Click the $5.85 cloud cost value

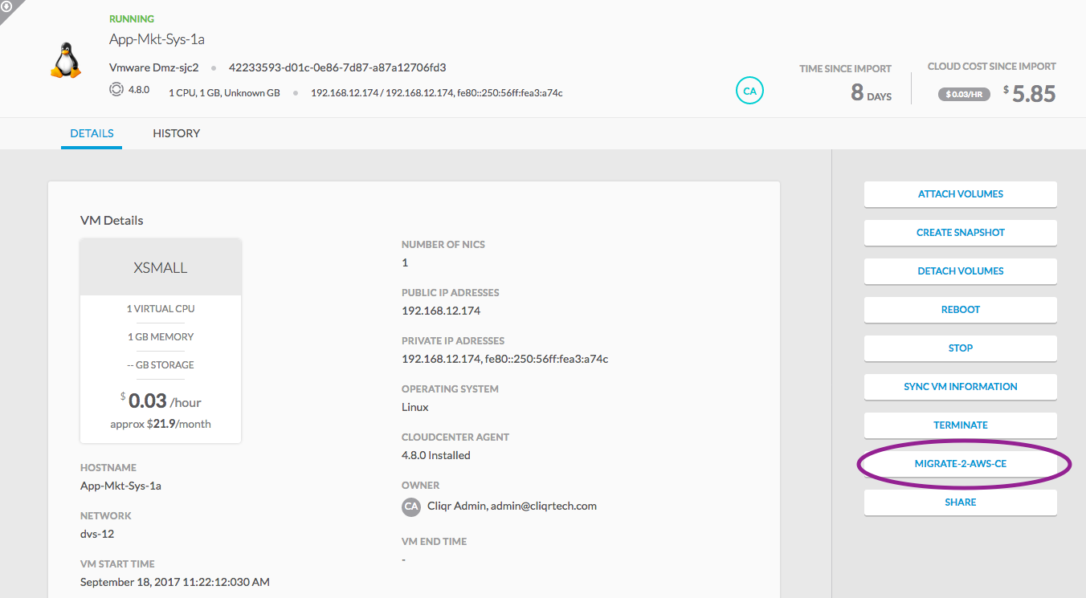1029,94
